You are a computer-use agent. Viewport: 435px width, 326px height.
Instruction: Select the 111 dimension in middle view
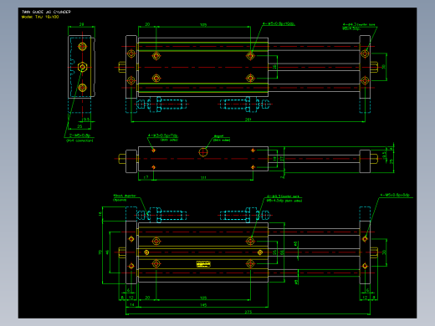coord(203,177)
